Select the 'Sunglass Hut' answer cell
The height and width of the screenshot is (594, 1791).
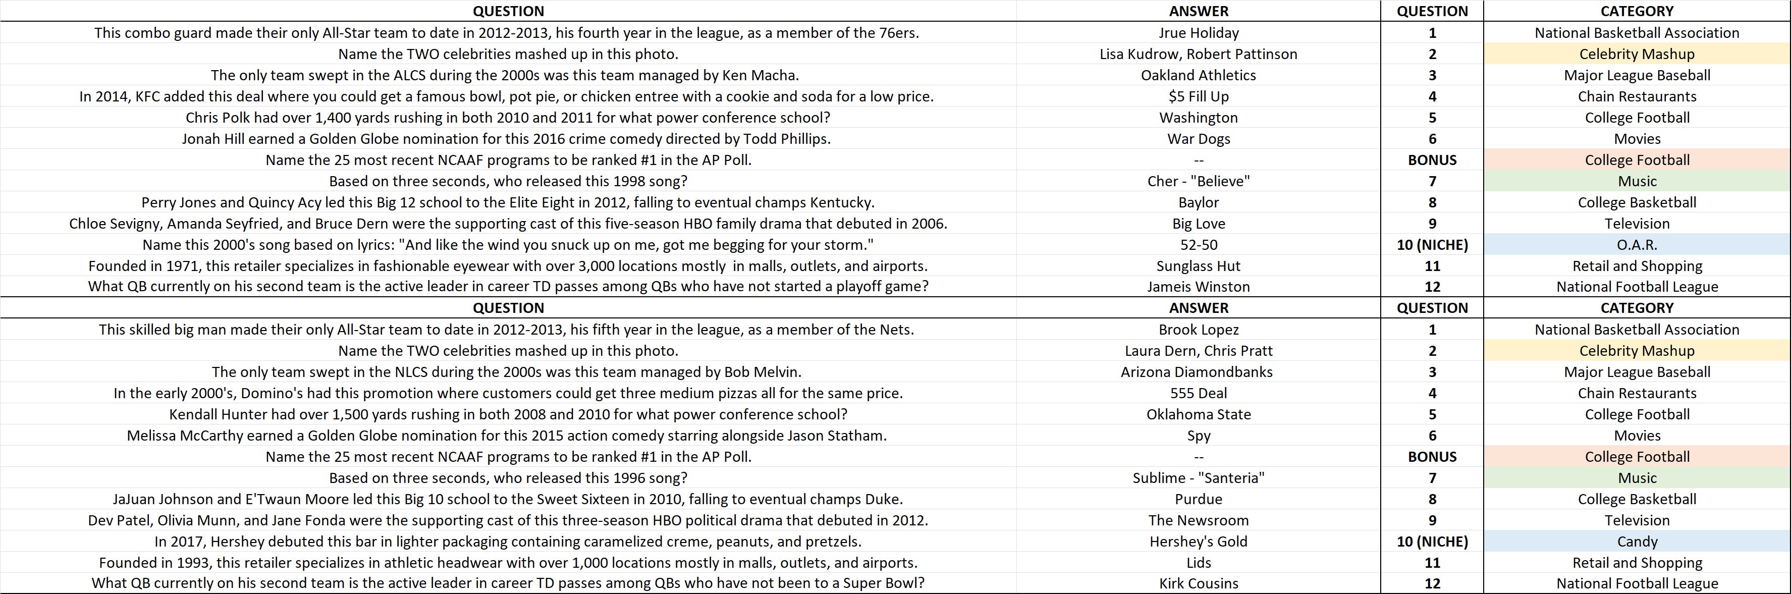1198,265
